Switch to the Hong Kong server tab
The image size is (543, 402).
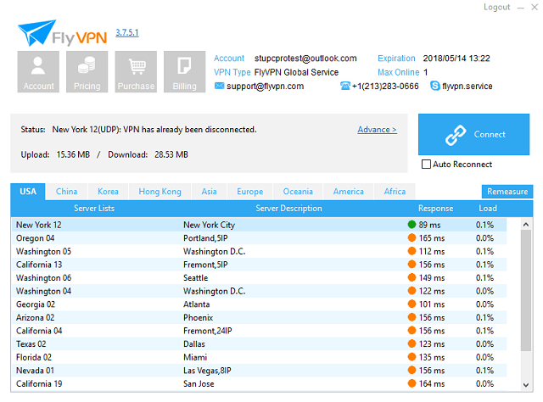pos(160,192)
